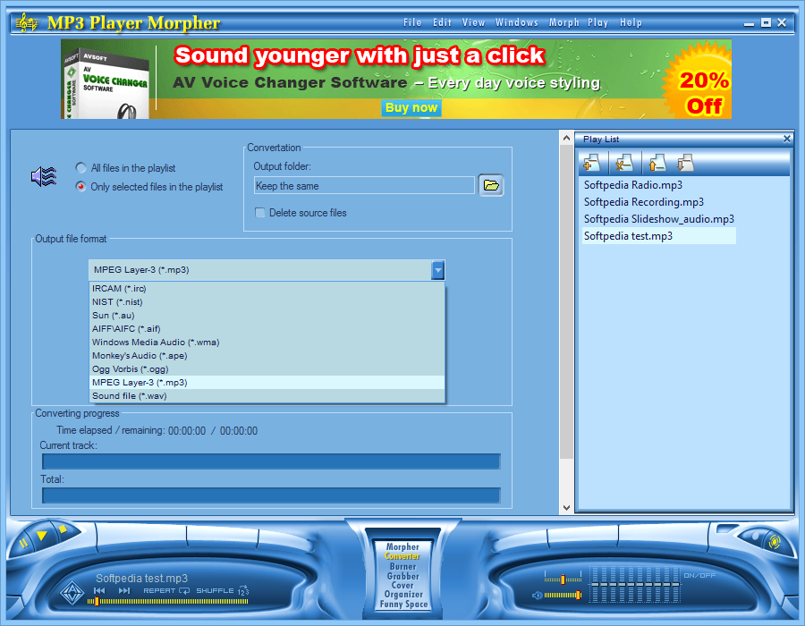Mute using the speaker icon
Image resolution: width=805 pixels, height=626 pixels.
(537, 596)
